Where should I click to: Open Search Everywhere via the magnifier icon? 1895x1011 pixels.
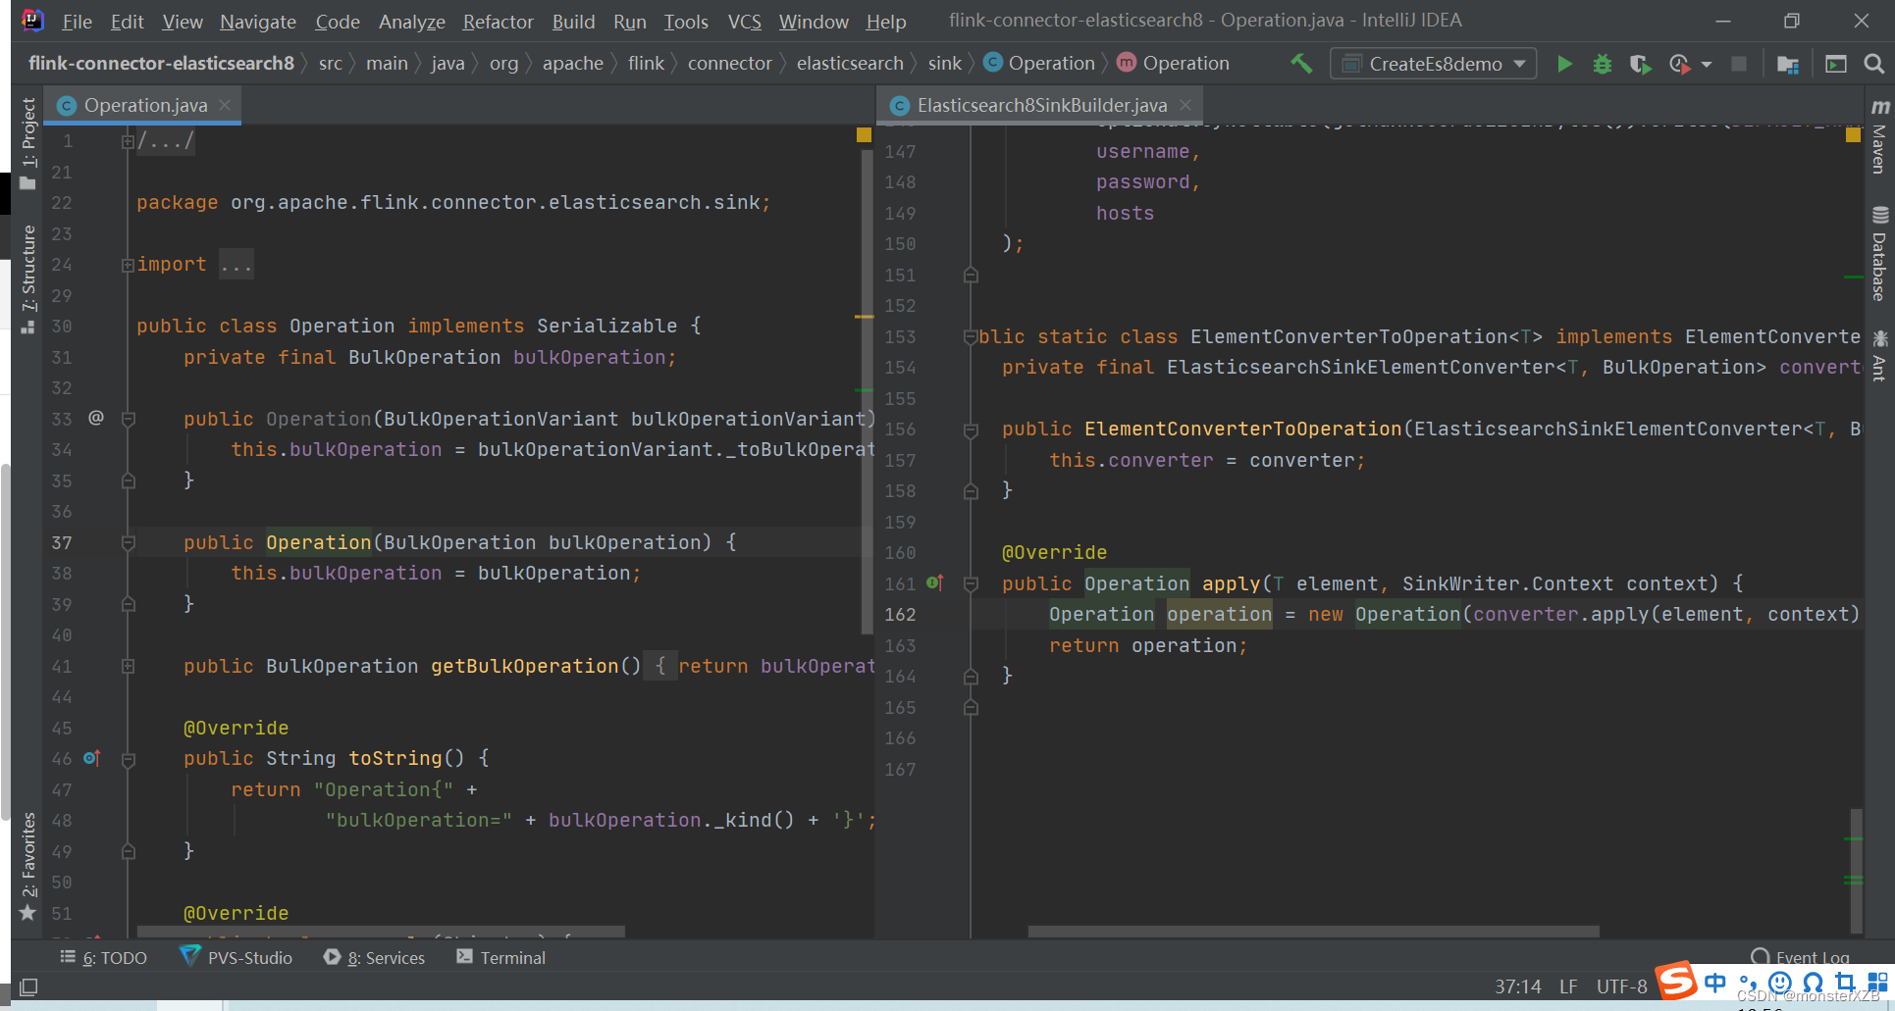[1872, 63]
